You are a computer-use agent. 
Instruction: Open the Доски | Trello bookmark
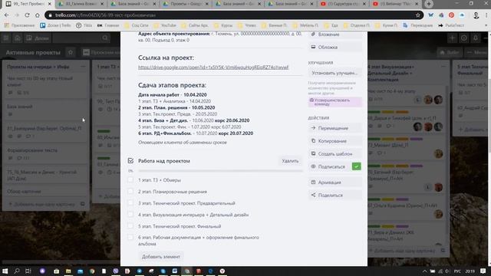pyautogui.click(x=55, y=25)
